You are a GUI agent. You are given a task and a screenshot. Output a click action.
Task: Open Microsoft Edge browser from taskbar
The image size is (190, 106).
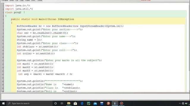coord(82,103)
